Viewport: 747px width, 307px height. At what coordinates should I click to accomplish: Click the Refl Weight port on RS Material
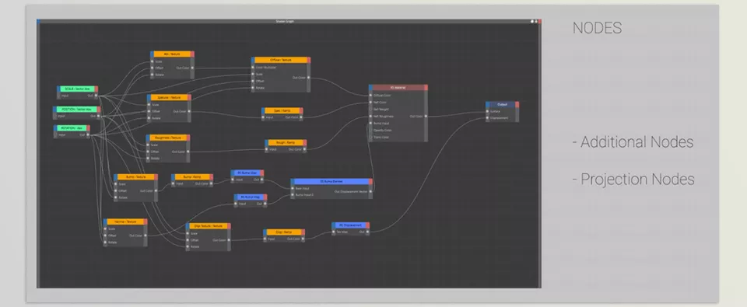370,109
